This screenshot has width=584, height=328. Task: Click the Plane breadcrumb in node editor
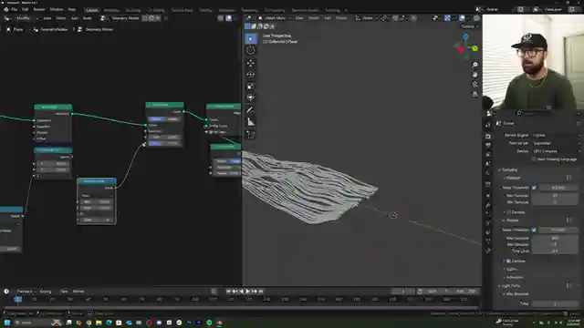coord(15,29)
